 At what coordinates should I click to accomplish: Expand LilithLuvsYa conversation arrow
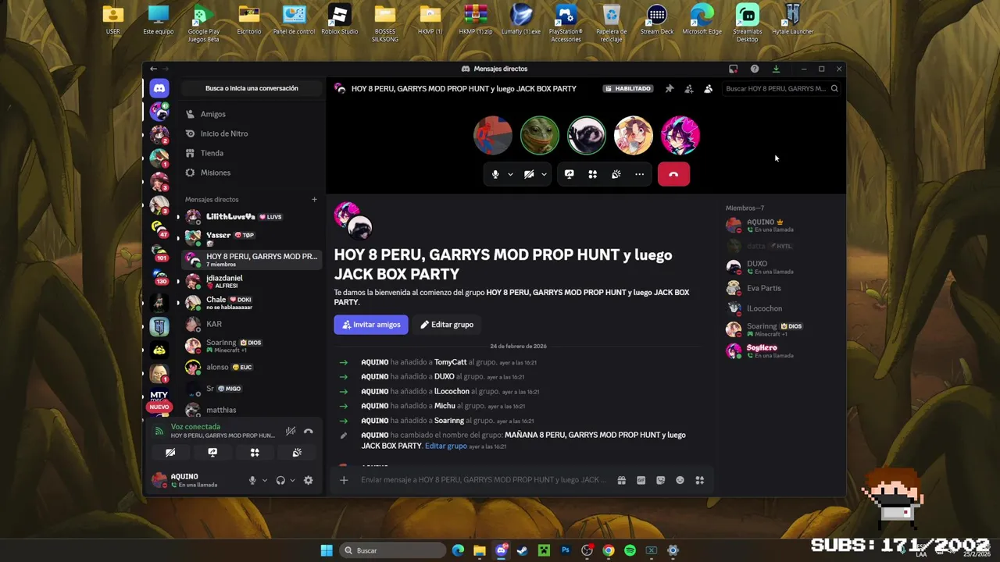[177, 217]
